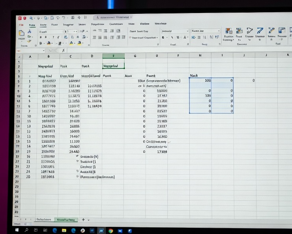Click the Cut scissors icon
This screenshot has width=292, height=234.
[x=30, y=31]
